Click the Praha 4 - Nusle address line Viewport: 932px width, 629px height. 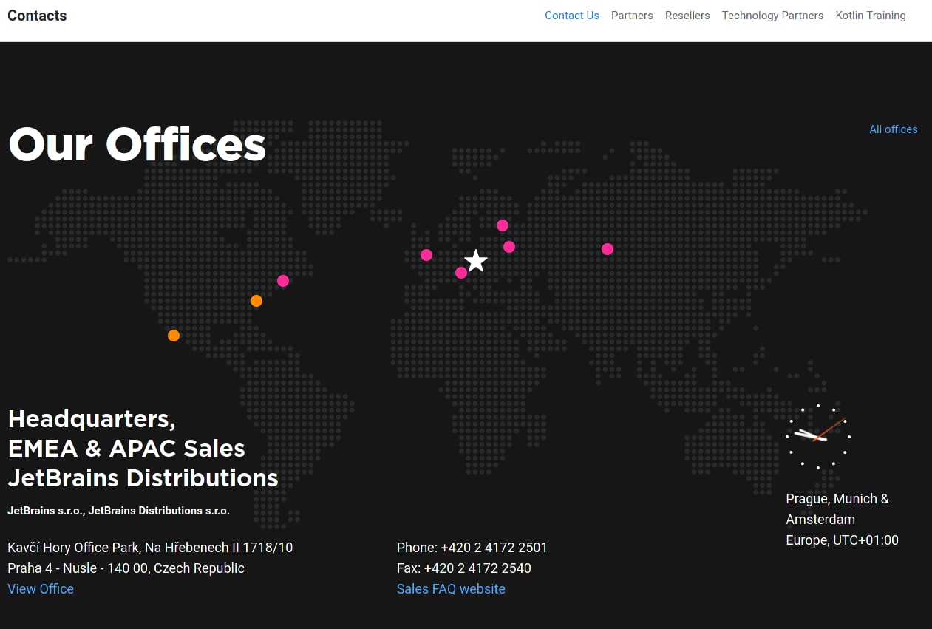click(x=126, y=568)
